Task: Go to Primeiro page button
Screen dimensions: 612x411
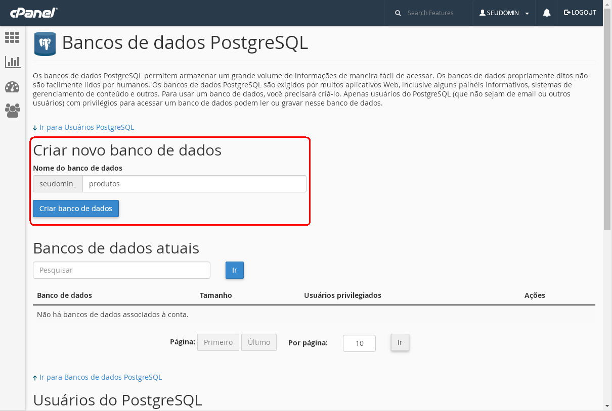Action: [218, 342]
